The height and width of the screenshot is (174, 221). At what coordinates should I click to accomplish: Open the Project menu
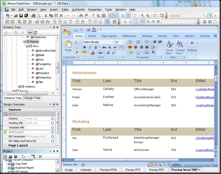pos(32,9)
